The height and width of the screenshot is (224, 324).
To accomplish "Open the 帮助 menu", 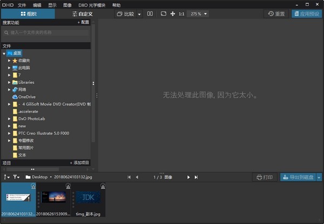I will tap(116, 5).
